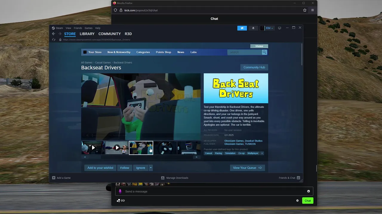Open Friends & Chat icon in Steam
The height and width of the screenshot is (214, 382).
(298, 178)
